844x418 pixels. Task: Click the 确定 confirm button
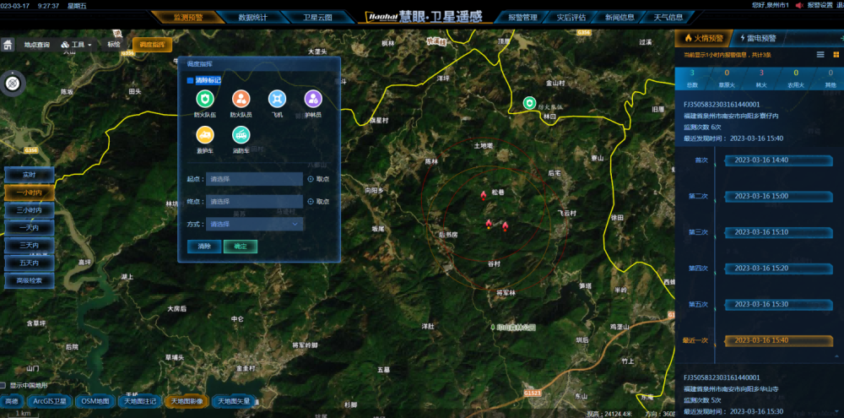pyautogui.click(x=240, y=247)
